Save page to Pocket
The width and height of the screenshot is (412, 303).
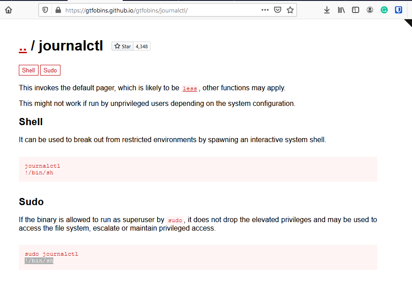(278, 10)
